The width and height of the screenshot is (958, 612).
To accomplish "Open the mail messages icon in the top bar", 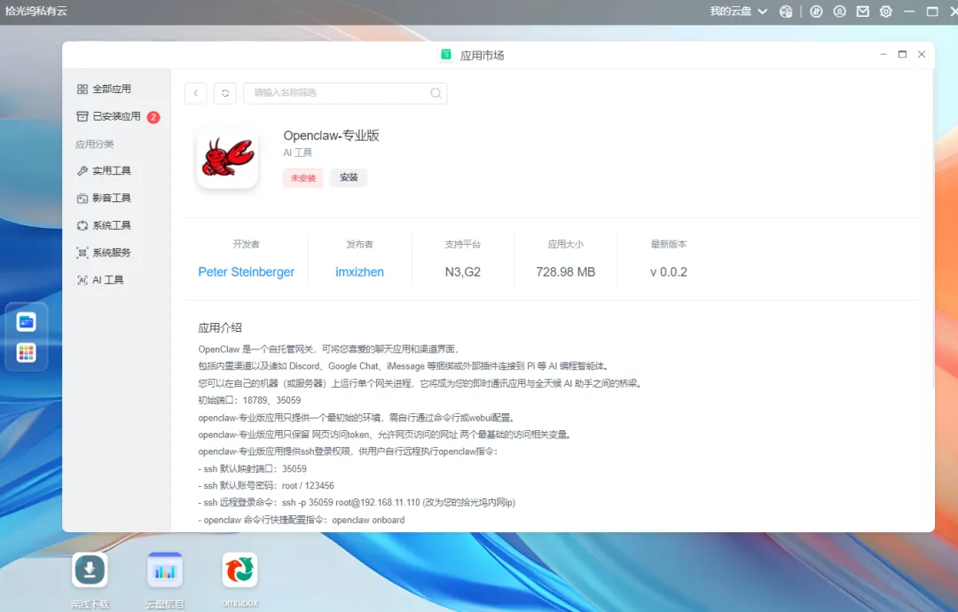I will tap(863, 12).
